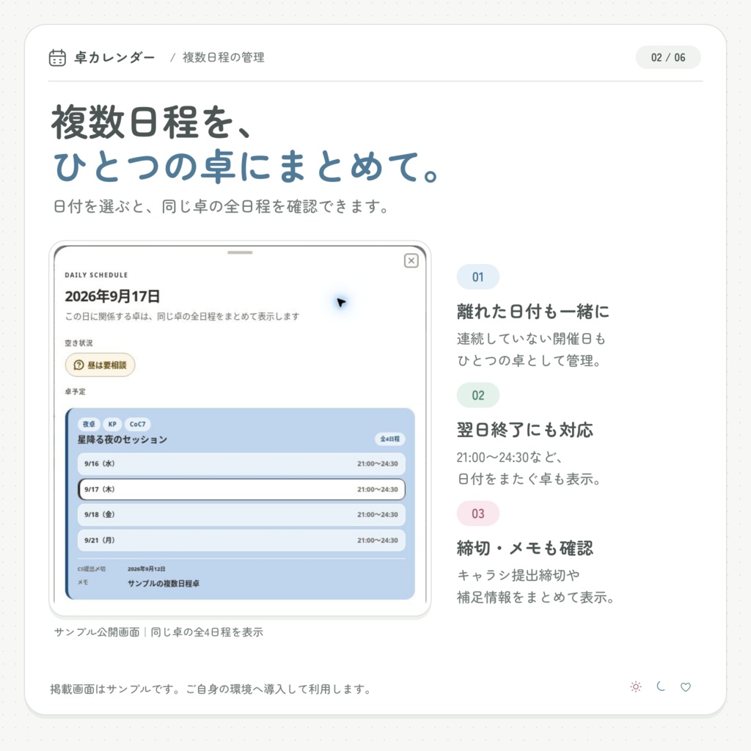Click the 複数日程の管理 breadcrumb text

(224, 57)
